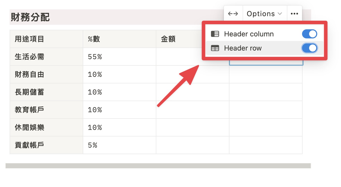Click the 生活必需 row label
The width and height of the screenshot is (341, 187).
click(x=30, y=57)
